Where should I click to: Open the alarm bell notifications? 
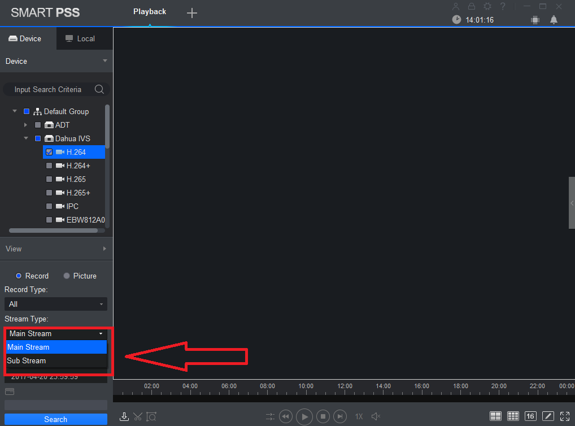tap(554, 20)
